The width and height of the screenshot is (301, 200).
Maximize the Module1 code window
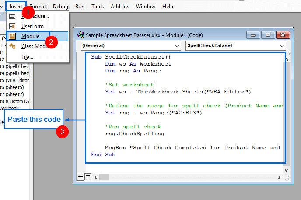[x=268, y=35]
